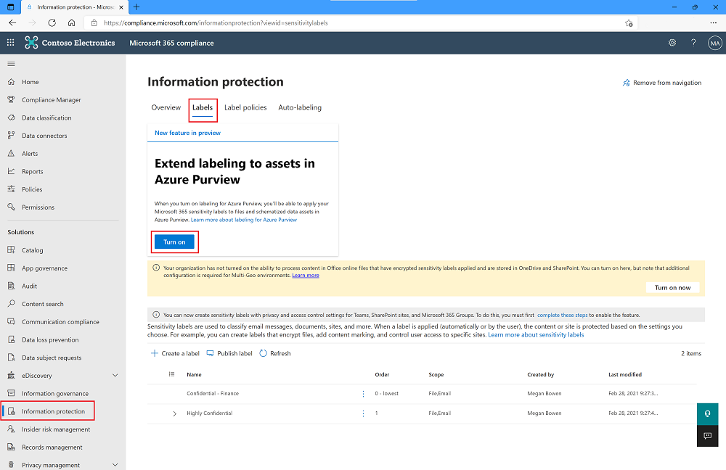Select the Compliance Manager sidebar icon
The image size is (726, 470).
10,99
